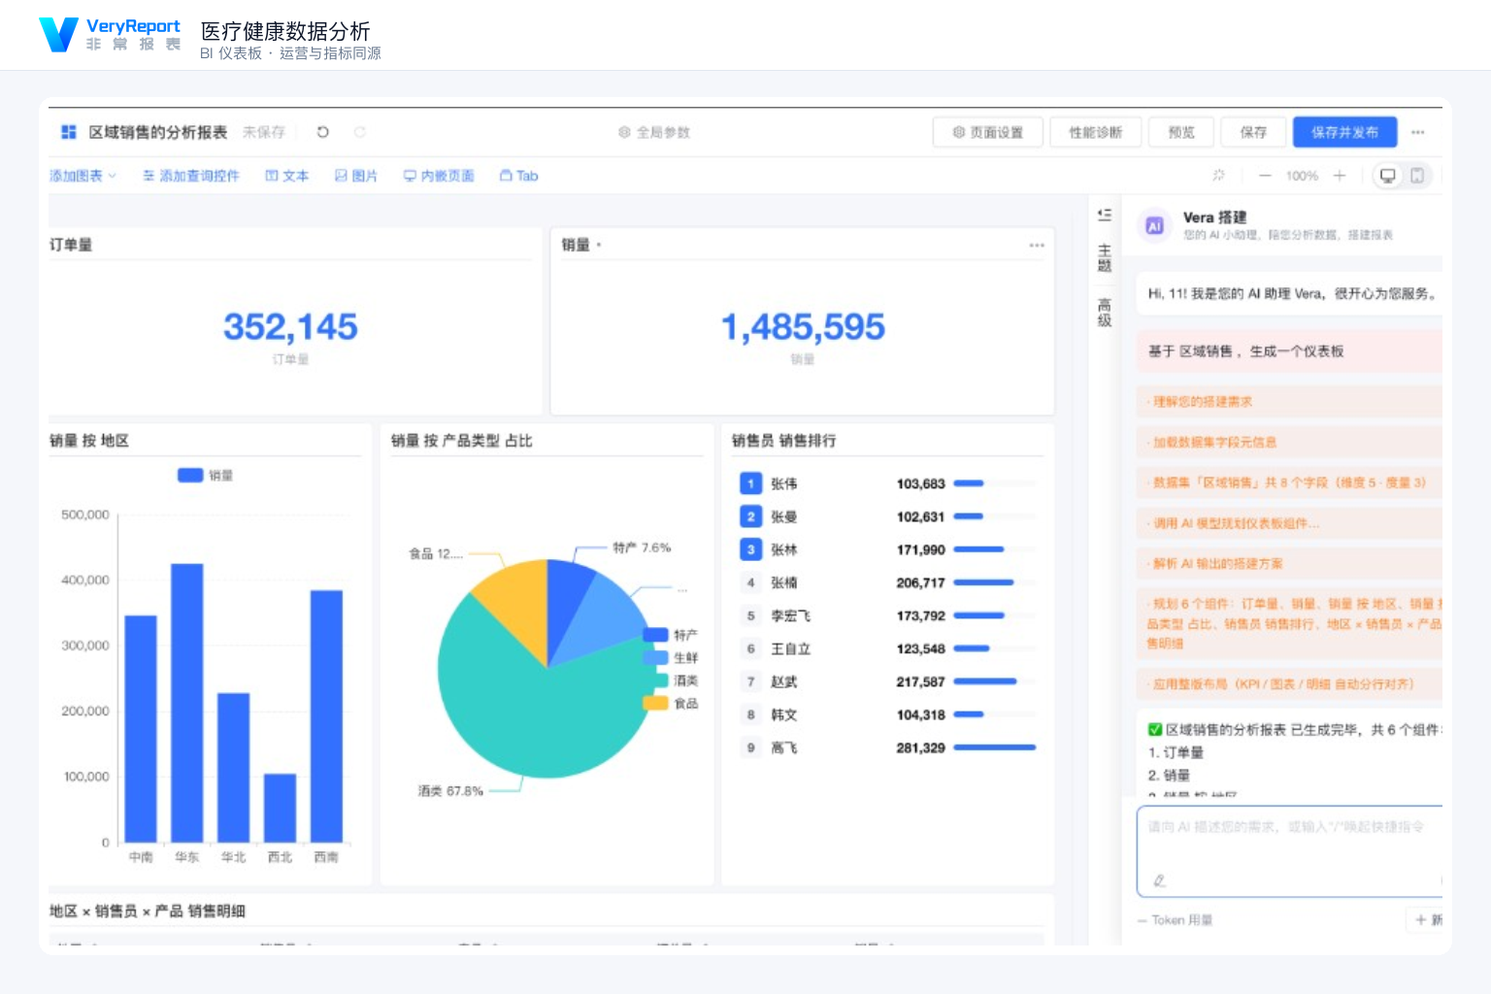Expand the 添加图表 dropdown
1491x994 pixels.
[83, 176]
